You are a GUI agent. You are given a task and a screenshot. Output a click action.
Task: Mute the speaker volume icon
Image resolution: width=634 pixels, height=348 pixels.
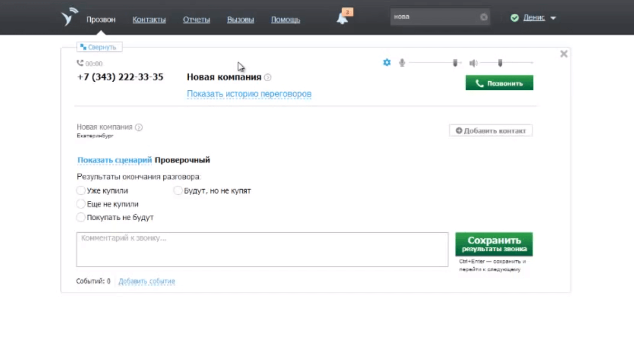coord(473,63)
